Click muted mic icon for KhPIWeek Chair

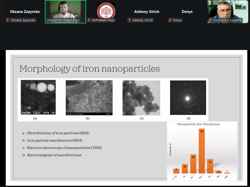coord(89,20)
